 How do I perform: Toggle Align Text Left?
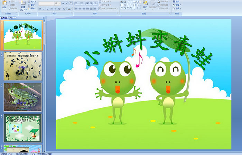pyautogui.click(x=76, y=9)
